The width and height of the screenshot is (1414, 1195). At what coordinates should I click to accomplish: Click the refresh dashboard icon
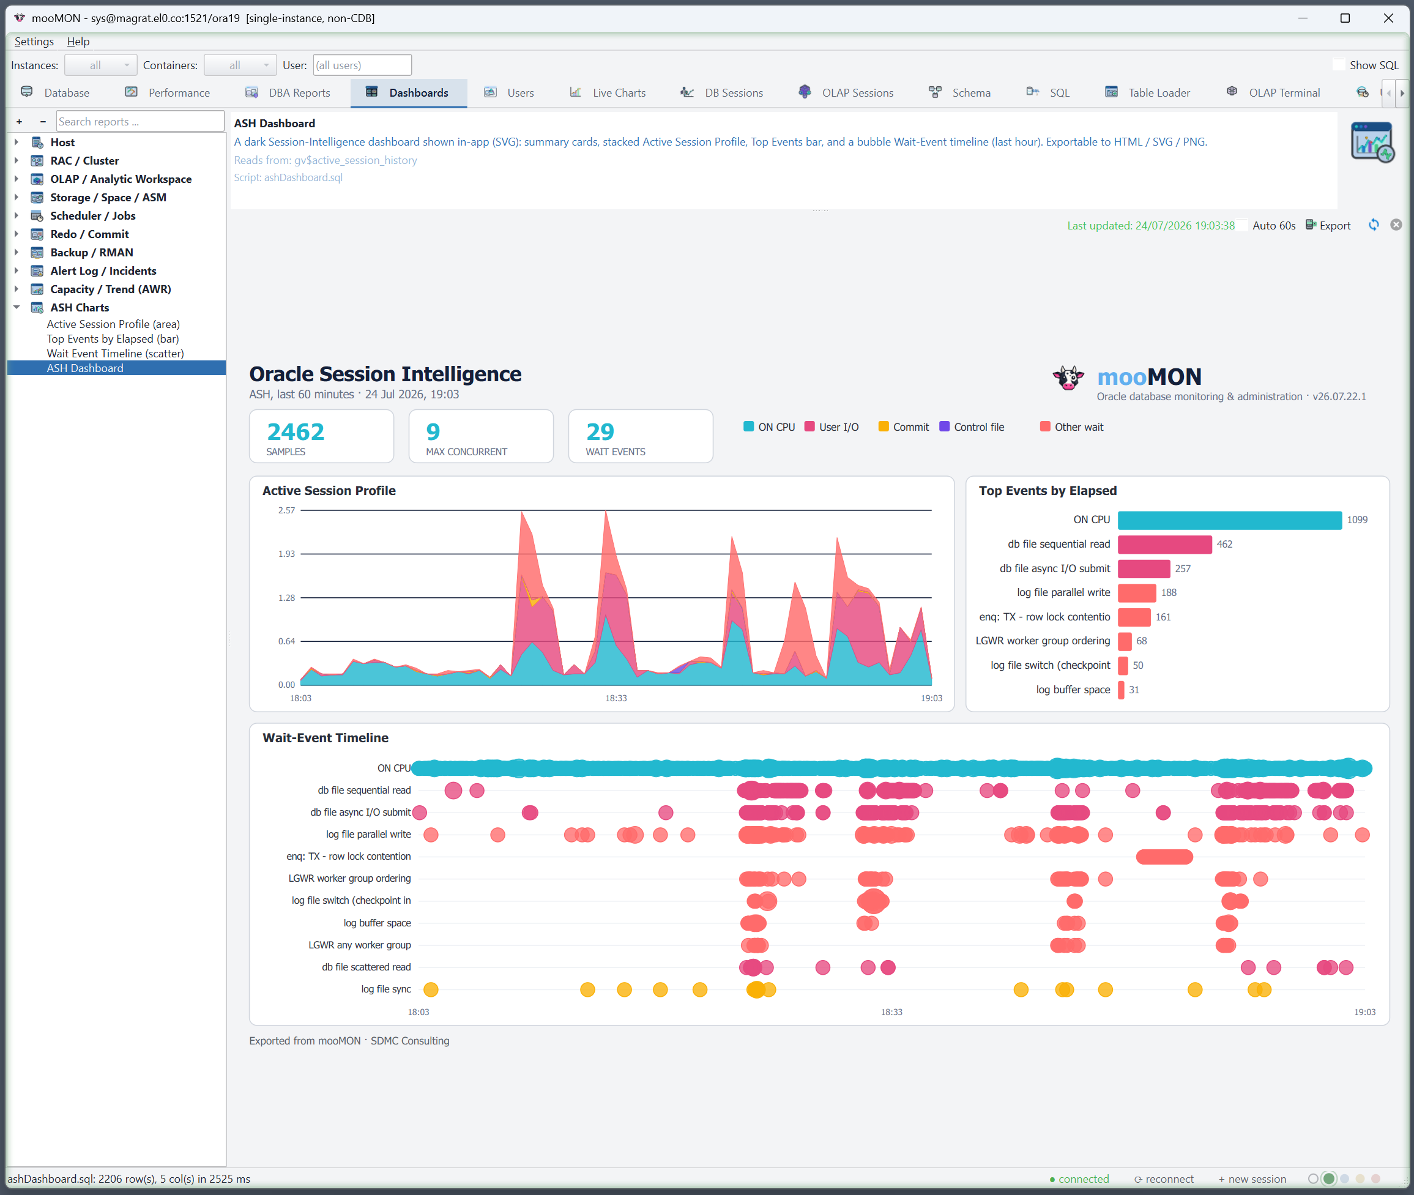[1374, 225]
